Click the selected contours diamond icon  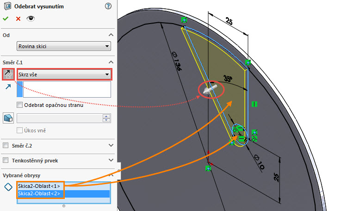[x=8, y=187]
